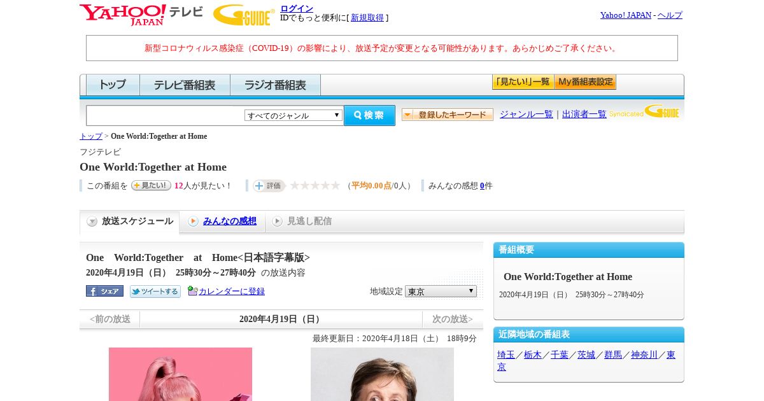The width and height of the screenshot is (764, 401).
Task: Select the first rating star
Action: pos(295,185)
